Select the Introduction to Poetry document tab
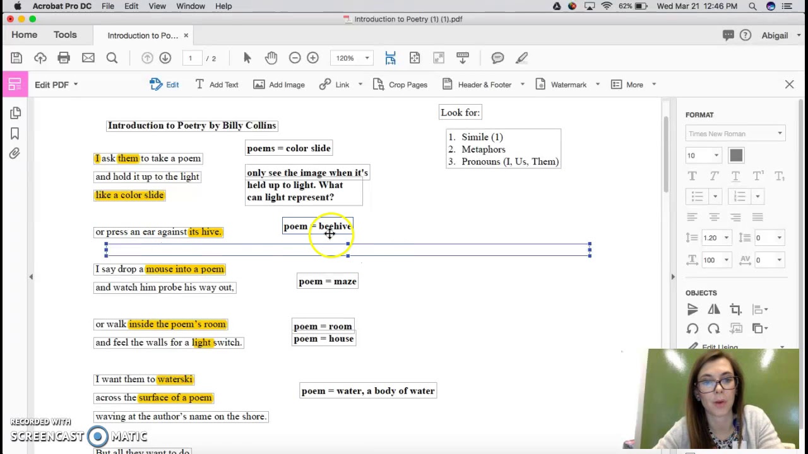Image resolution: width=808 pixels, height=454 pixels. [x=143, y=35]
